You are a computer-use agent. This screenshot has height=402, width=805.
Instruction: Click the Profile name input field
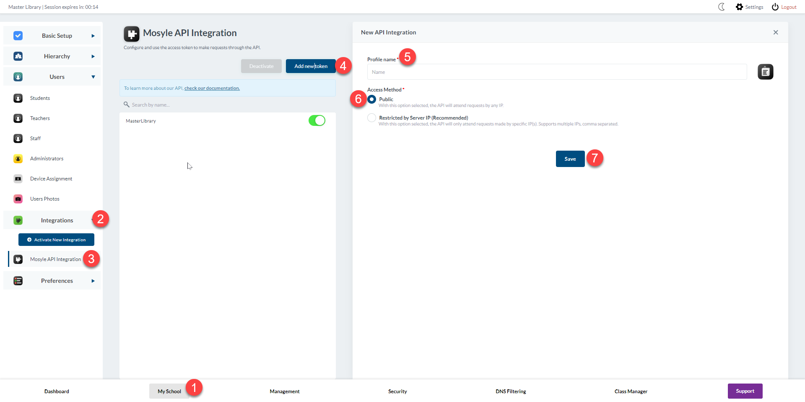[x=557, y=72]
